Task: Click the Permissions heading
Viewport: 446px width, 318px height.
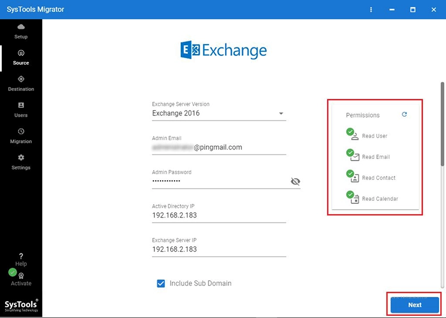Action: [363, 115]
